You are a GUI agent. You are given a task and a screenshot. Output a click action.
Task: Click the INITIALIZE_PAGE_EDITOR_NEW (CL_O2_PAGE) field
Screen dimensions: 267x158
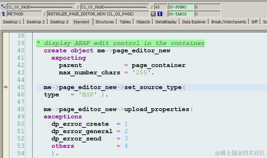tap(98, 14)
